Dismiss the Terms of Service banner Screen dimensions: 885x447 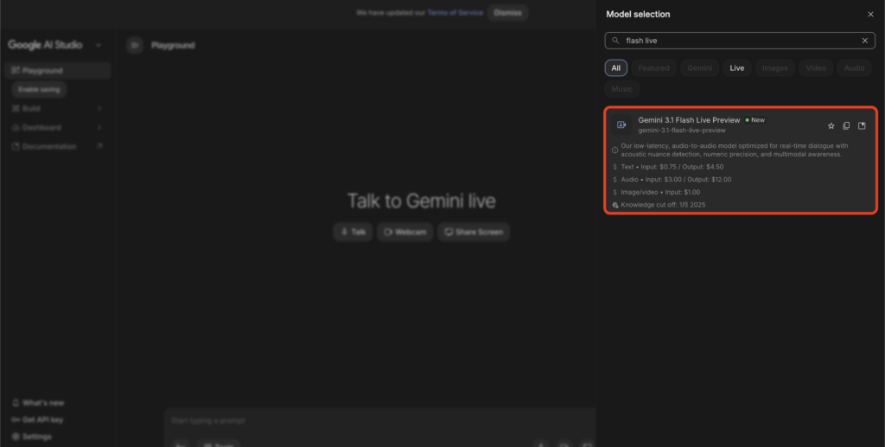[x=507, y=12]
